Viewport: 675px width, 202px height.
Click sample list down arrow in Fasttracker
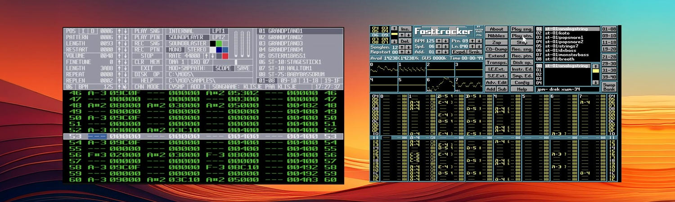pyautogui.click(x=596, y=83)
